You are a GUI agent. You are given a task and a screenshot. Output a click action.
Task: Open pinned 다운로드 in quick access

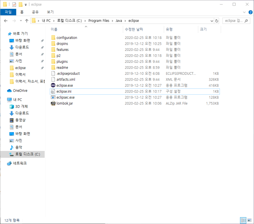[22, 47]
